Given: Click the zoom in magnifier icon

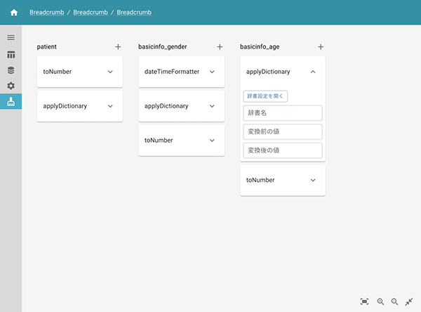Looking at the screenshot, I should click(380, 301).
